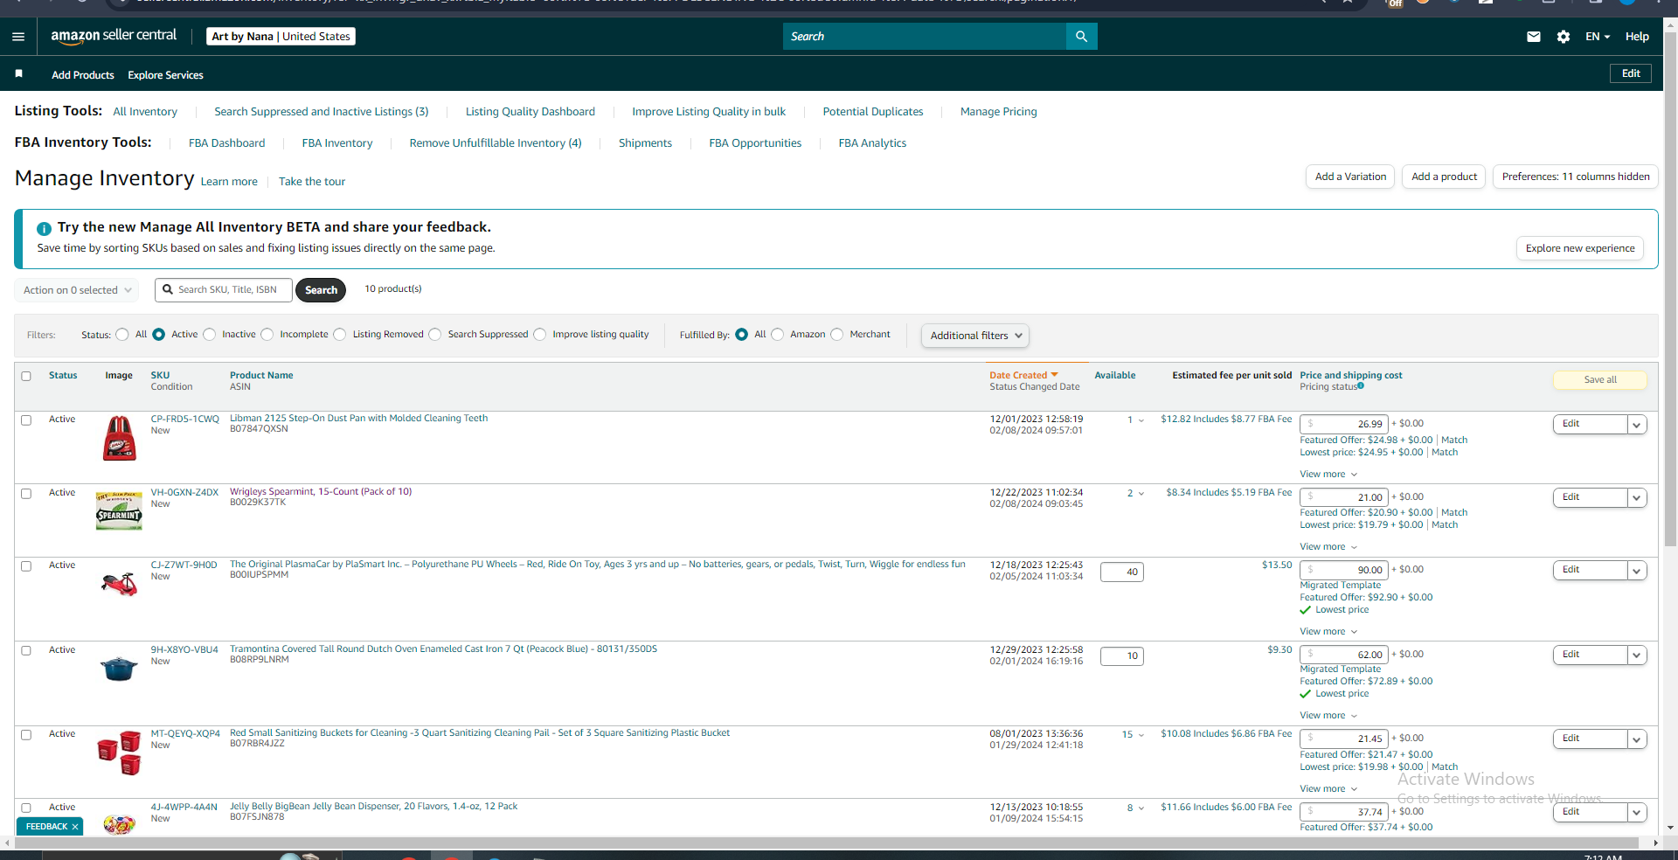Click the PlasmaCar available quantity box

point(1122,572)
